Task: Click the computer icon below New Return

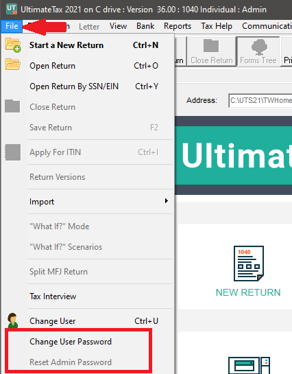Action: (x=249, y=365)
